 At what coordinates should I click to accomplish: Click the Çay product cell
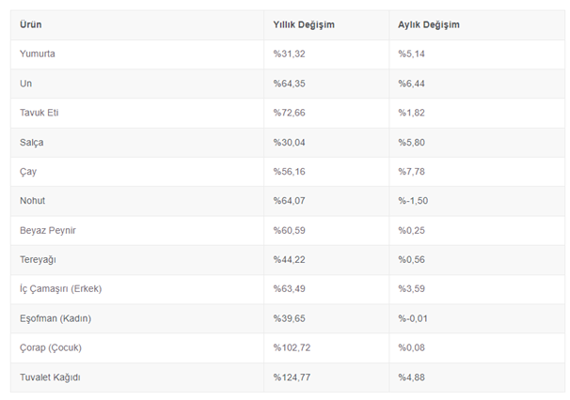pos(28,173)
